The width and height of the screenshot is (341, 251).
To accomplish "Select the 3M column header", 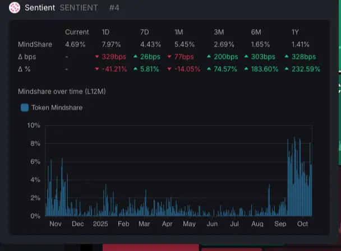I will 219,32.
